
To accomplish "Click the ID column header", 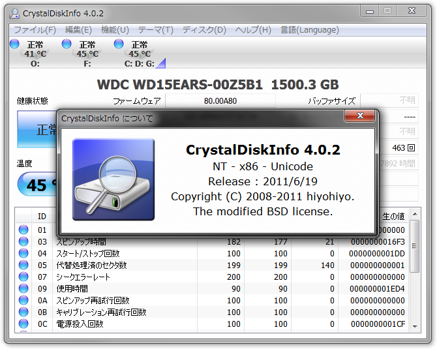I will click(42, 217).
